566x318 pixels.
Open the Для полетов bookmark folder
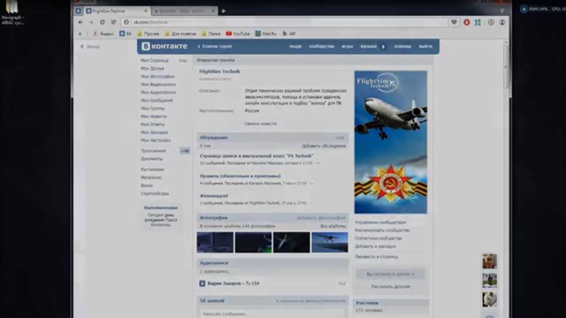(180, 34)
